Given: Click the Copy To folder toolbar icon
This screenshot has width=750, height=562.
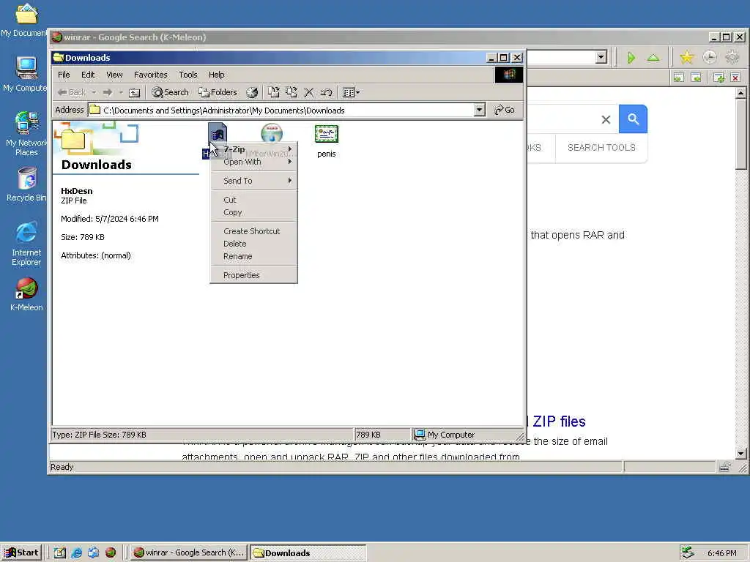Looking at the screenshot, I should click(x=291, y=92).
